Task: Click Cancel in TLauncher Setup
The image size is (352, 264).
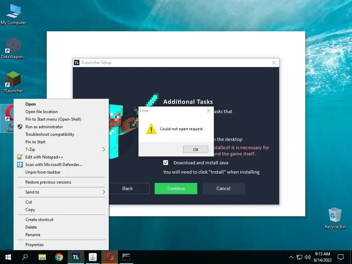Action: point(223,189)
